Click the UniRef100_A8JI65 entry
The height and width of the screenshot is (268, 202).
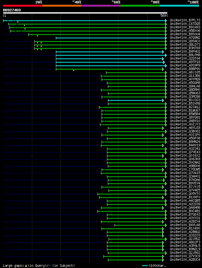click(185, 72)
